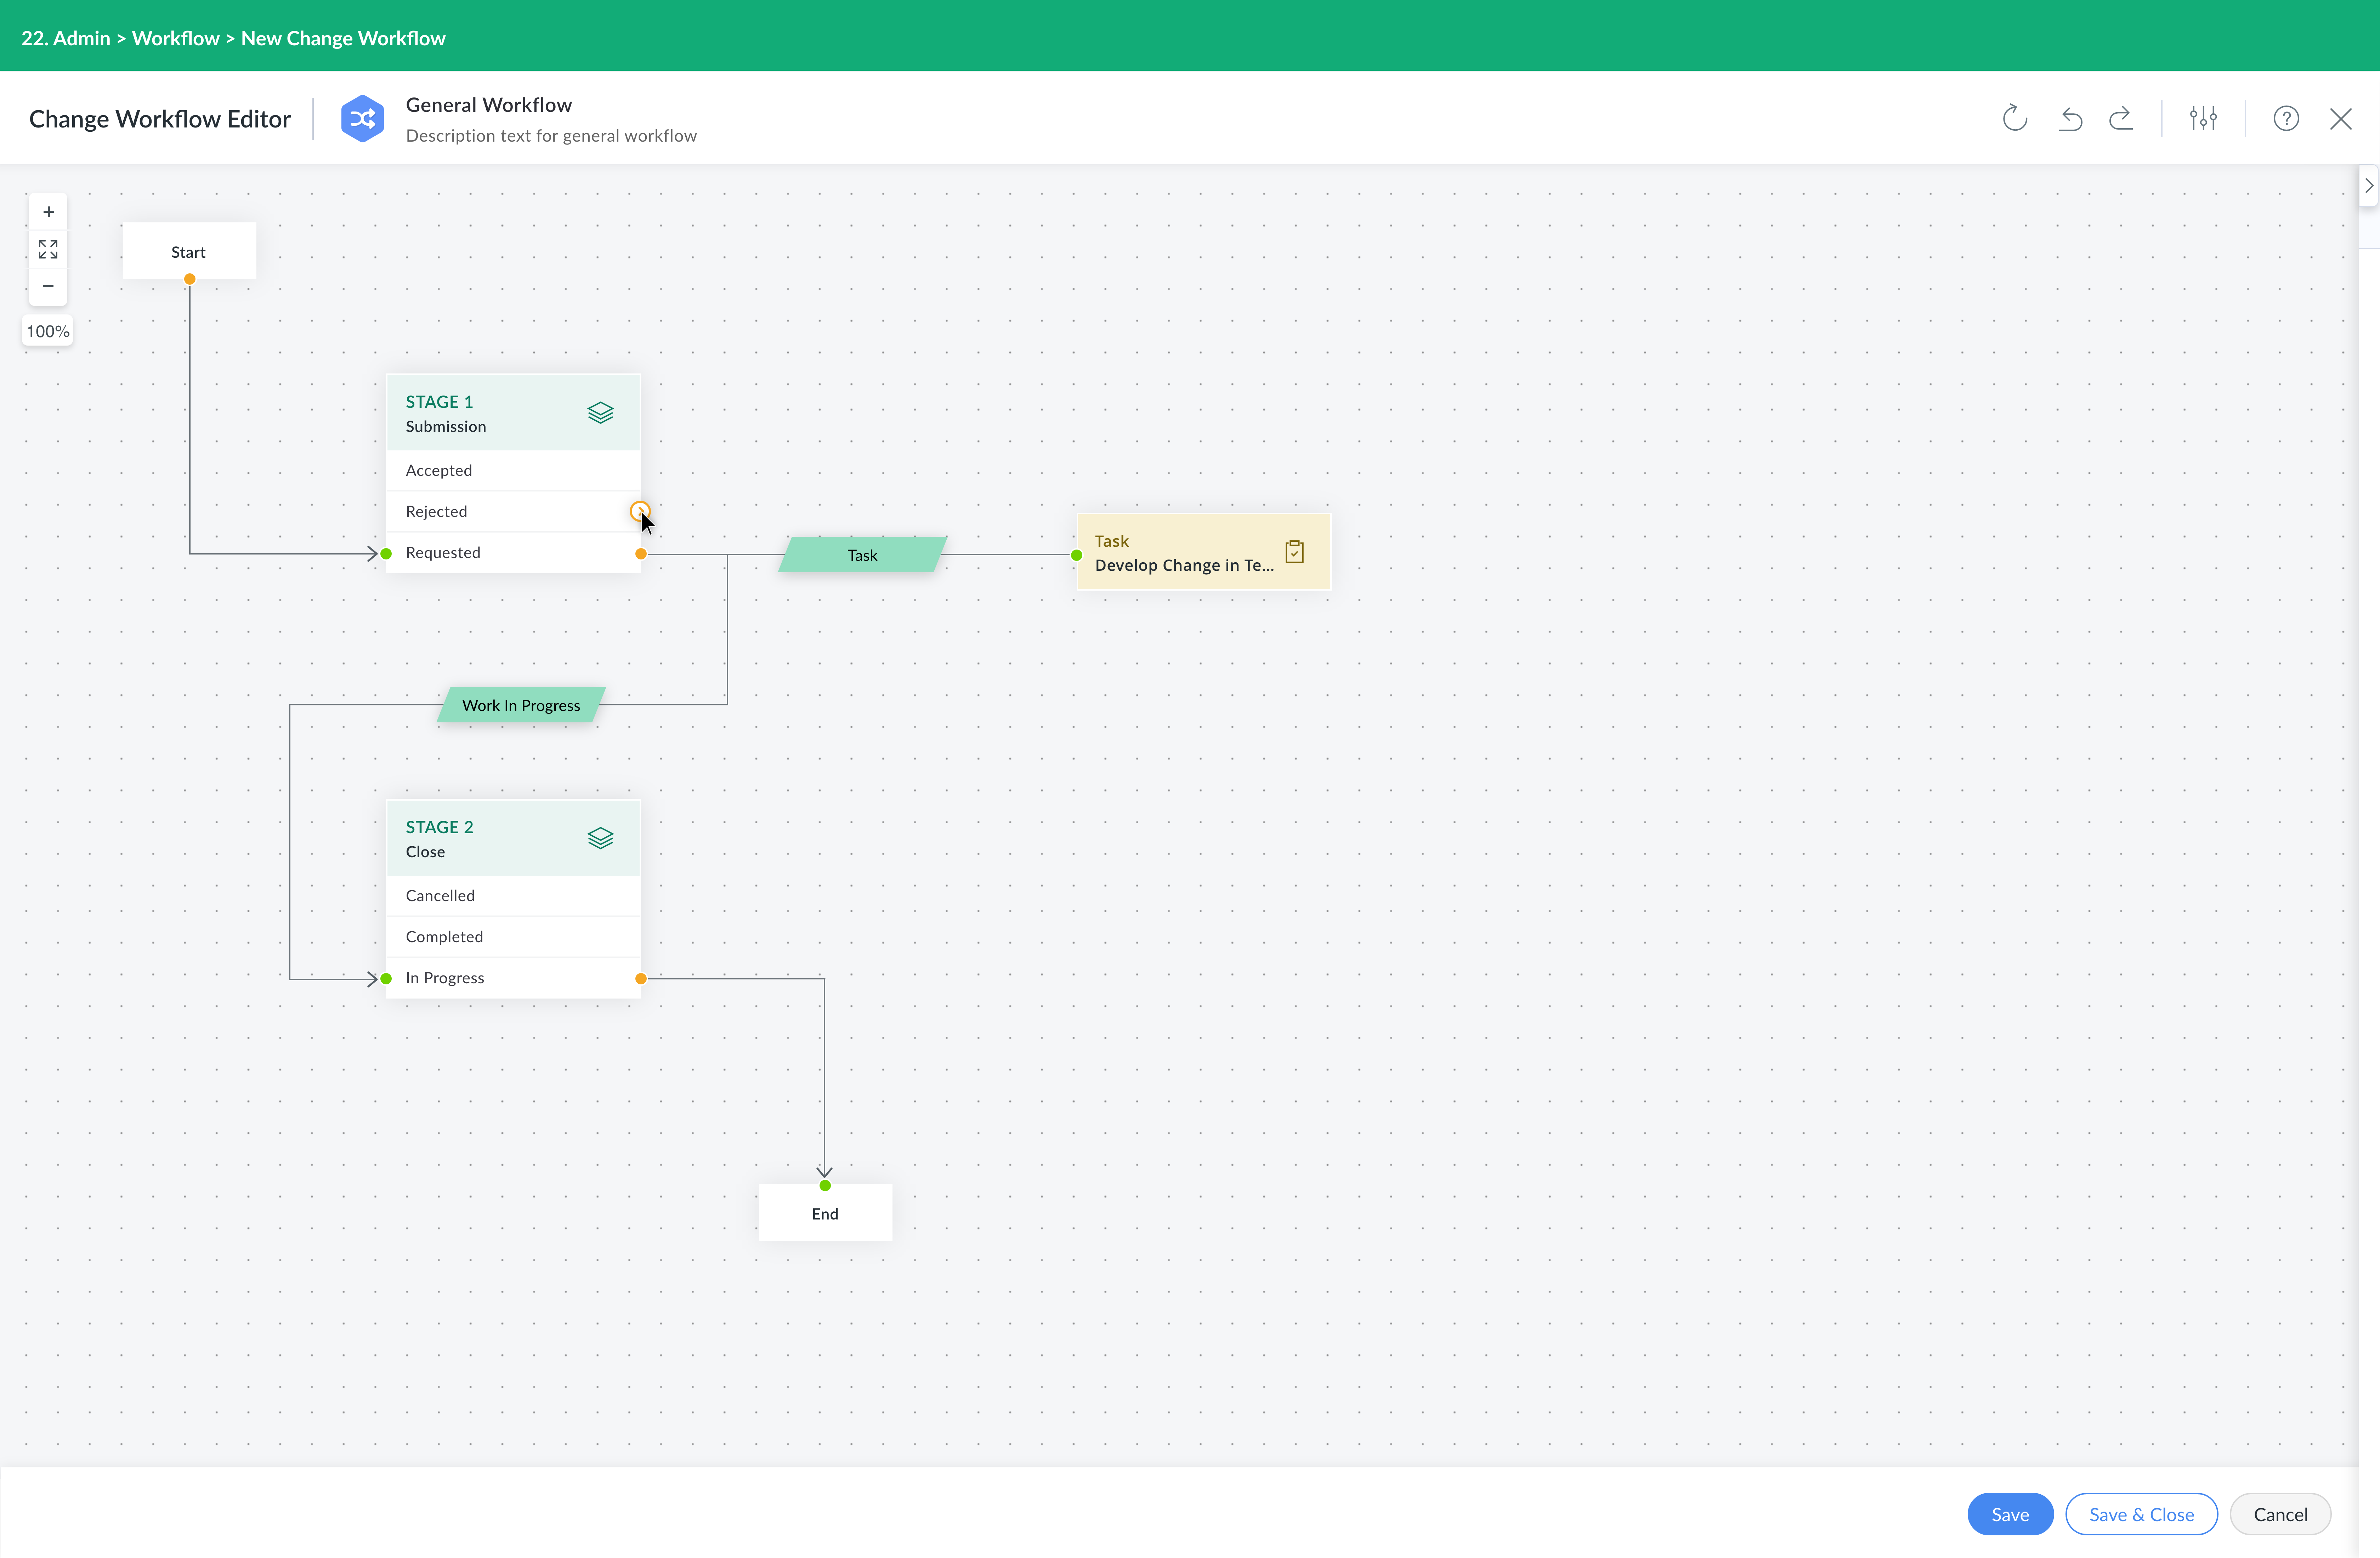
Task: Click the In Progress orange output connector
Action: [x=641, y=979]
